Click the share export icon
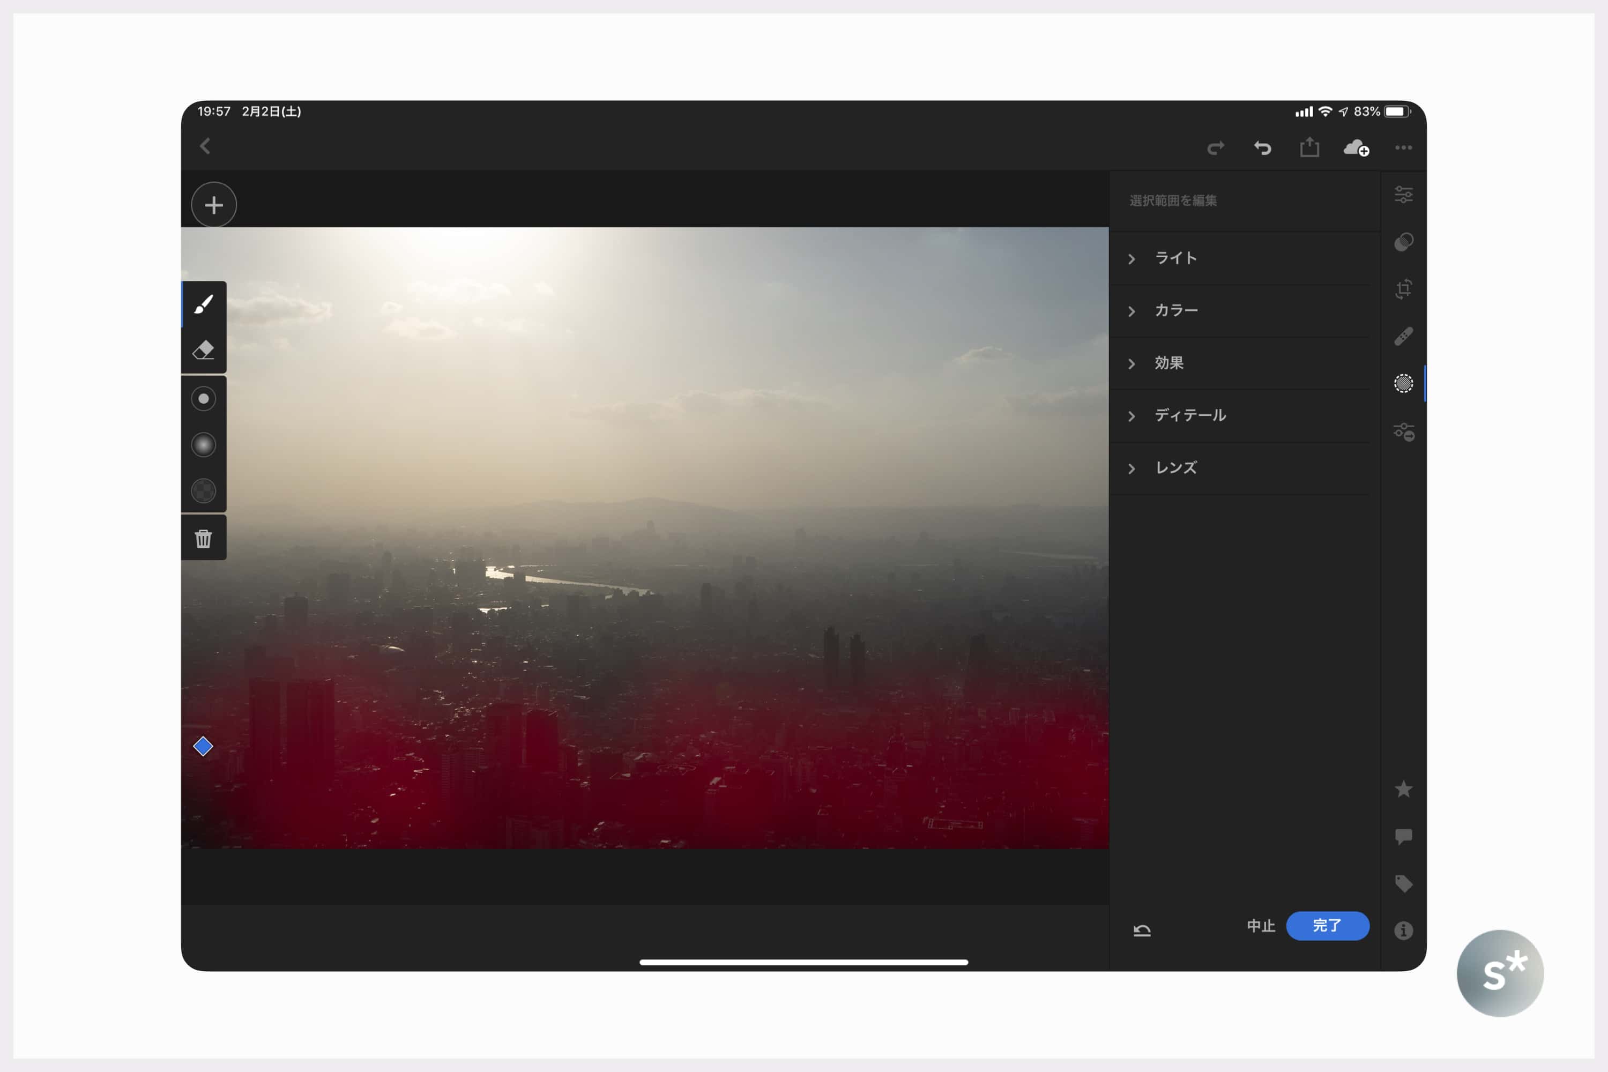The height and width of the screenshot is (1072, 1608). [1309, 148]
